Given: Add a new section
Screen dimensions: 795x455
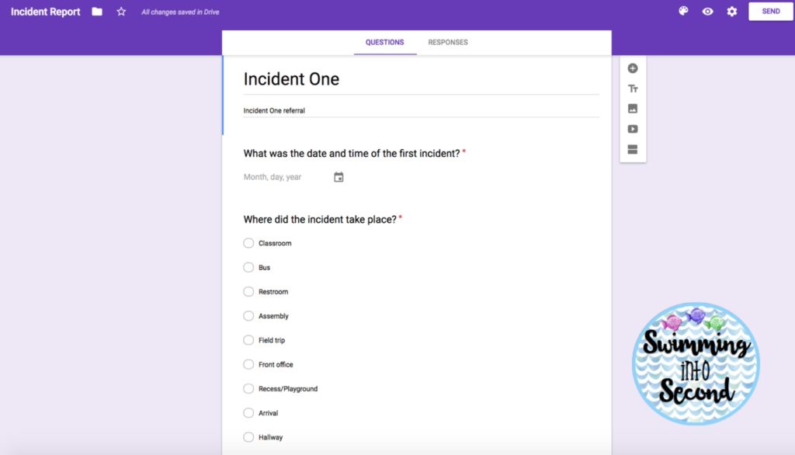Looking at the screenshot, I should 633,149.
